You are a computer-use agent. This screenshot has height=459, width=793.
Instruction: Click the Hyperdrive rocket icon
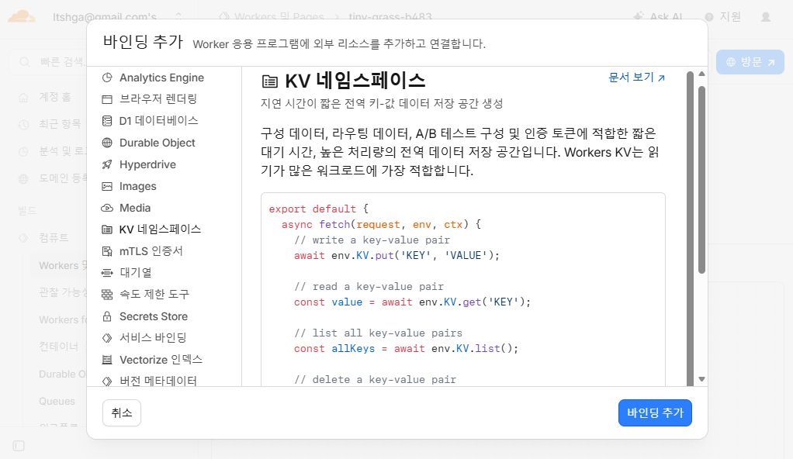[x=107, y=164]
